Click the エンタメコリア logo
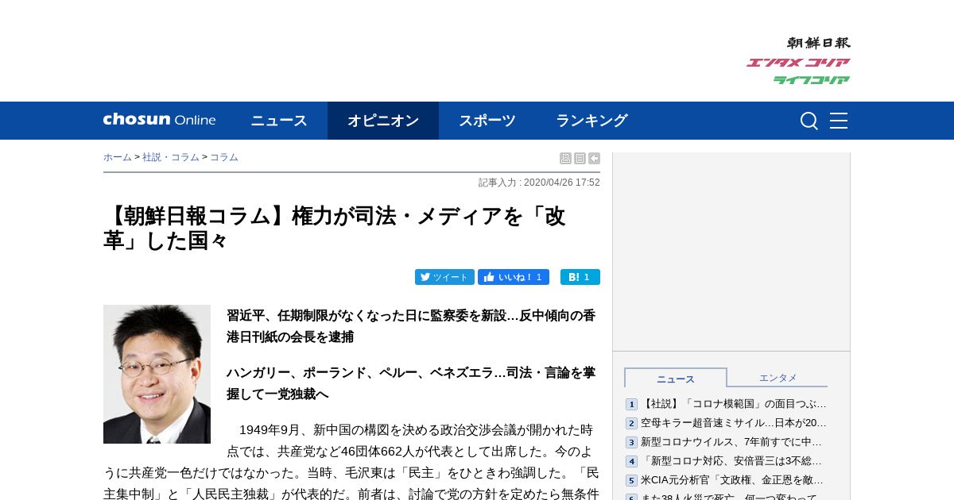 pos(798,63)
